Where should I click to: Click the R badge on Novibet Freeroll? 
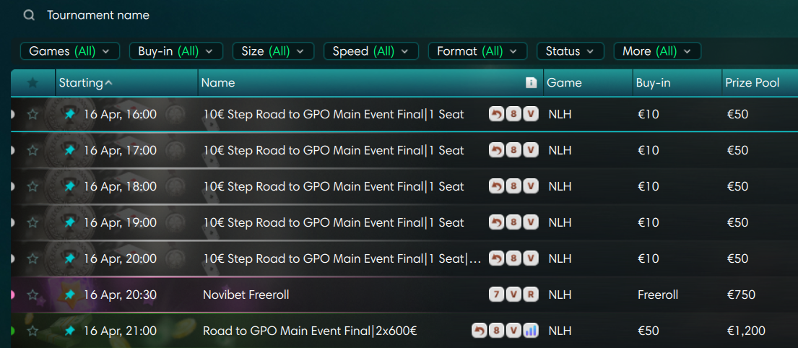coord(531,295)
